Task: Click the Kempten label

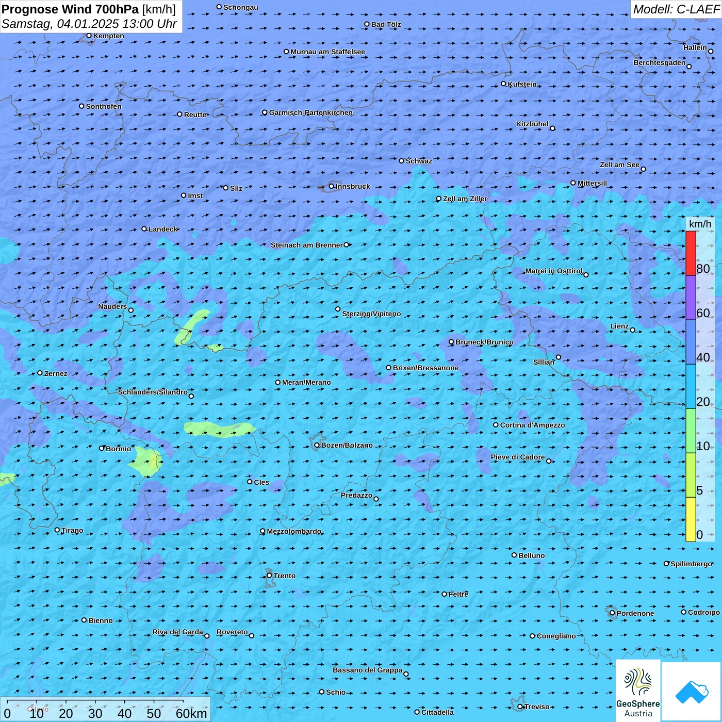Action: 108,36
